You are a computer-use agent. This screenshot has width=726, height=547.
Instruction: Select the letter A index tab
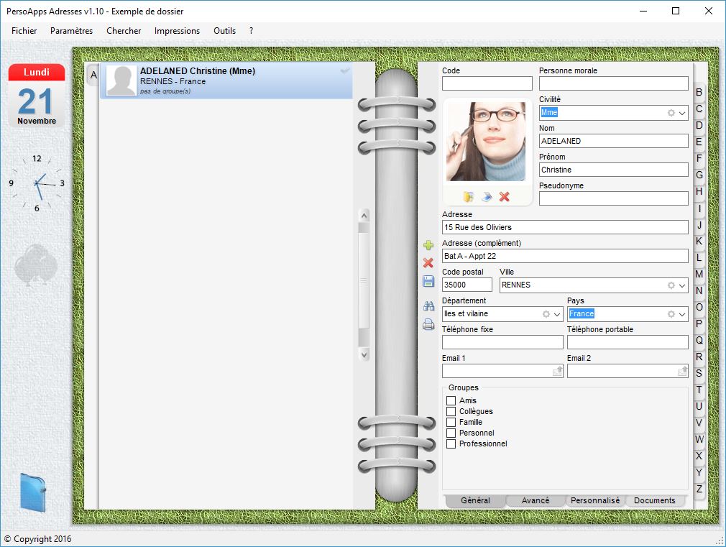(93, 75)
